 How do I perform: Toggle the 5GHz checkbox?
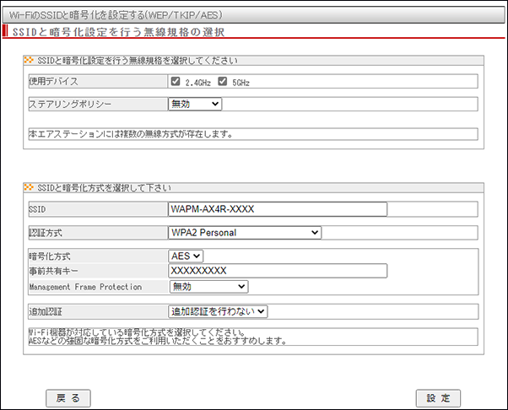pos(223,82)
